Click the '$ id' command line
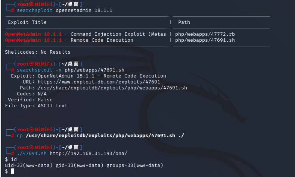Screen dimensions: 295x177 click(11, 159)
